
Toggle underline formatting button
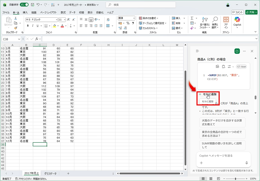pos(38,26)
